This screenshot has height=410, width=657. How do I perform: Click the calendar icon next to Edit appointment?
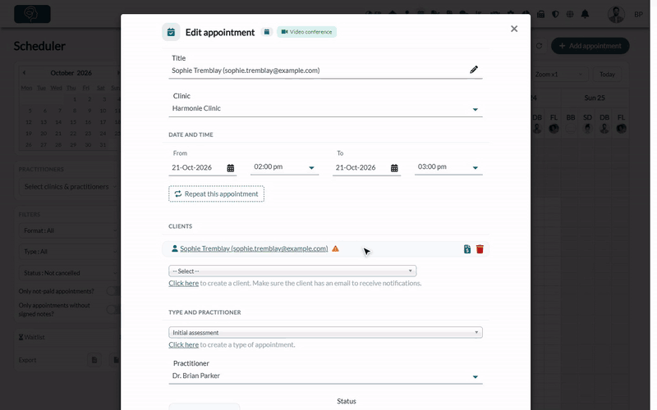click(x=266, y=32)
